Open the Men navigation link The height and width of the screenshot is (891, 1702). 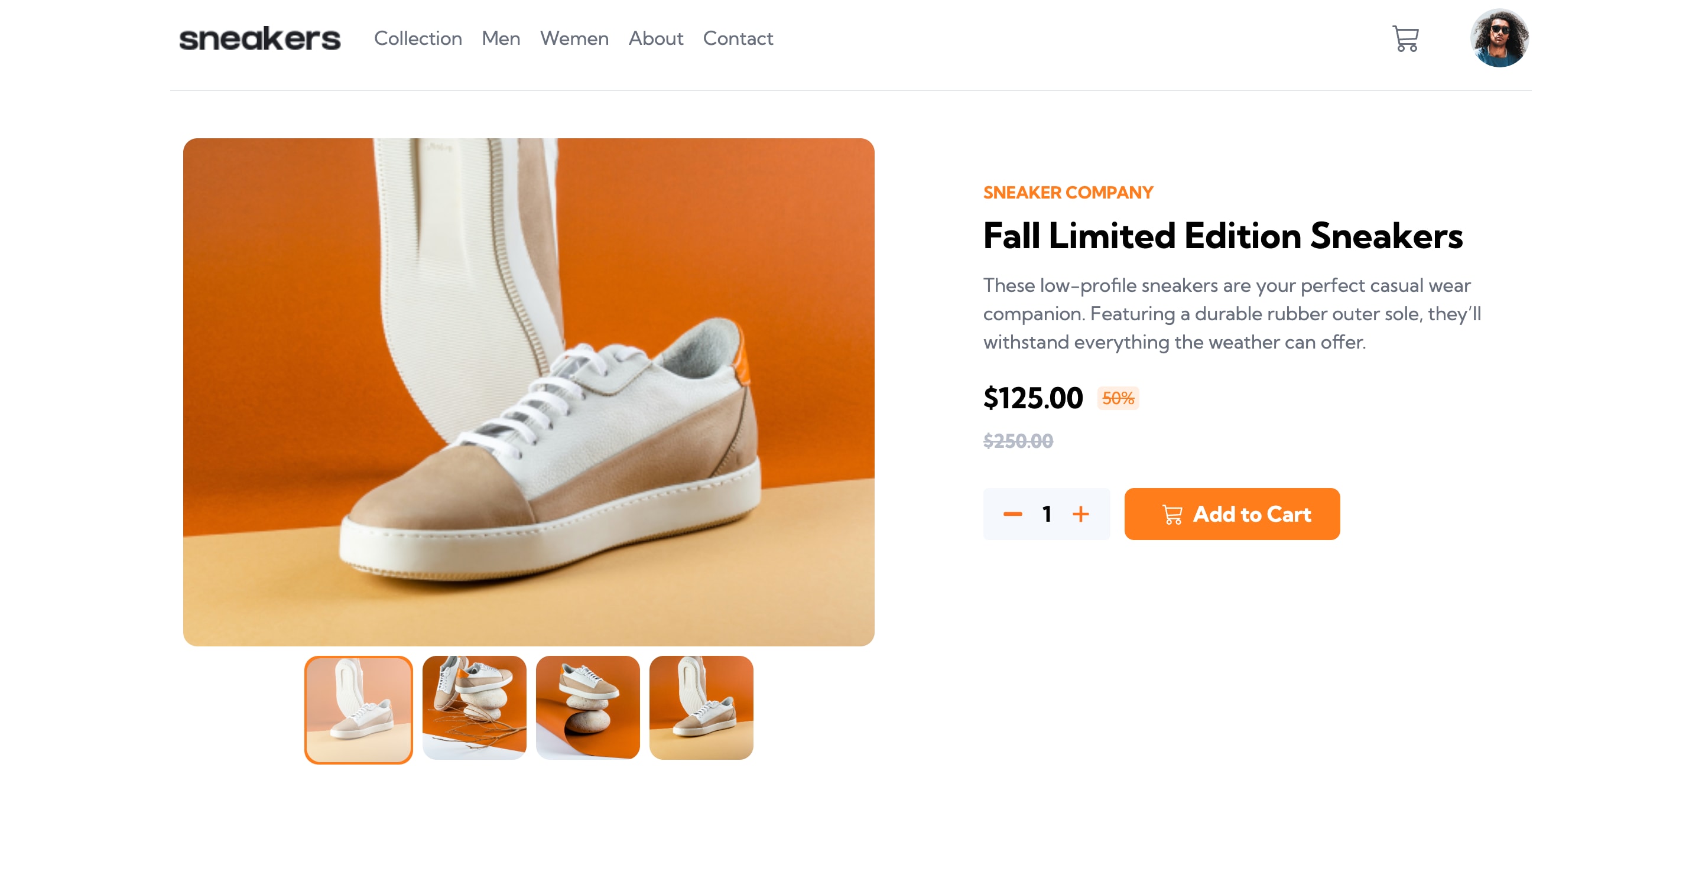(501, 39)
